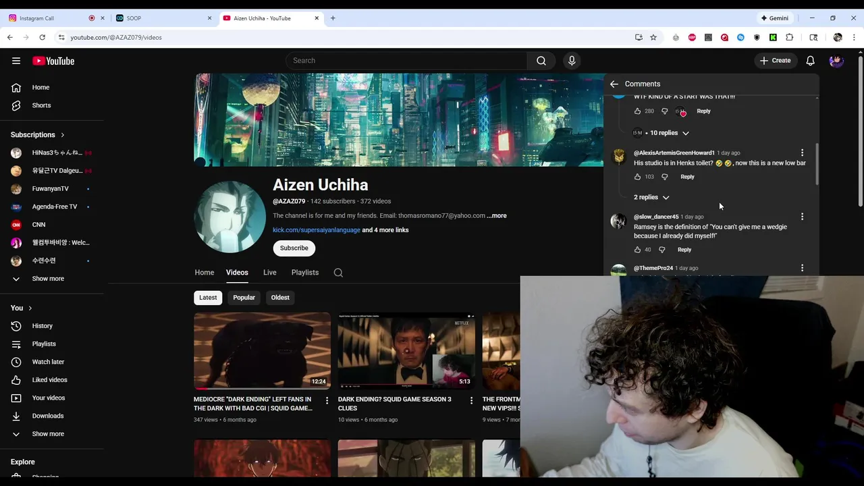Open History in sidebar
Image resolution: width=864 pixels, height=486 pixels.
(42, 326)
